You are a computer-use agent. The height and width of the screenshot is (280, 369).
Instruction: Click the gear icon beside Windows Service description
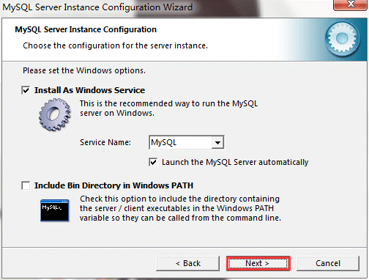[55, 114]
